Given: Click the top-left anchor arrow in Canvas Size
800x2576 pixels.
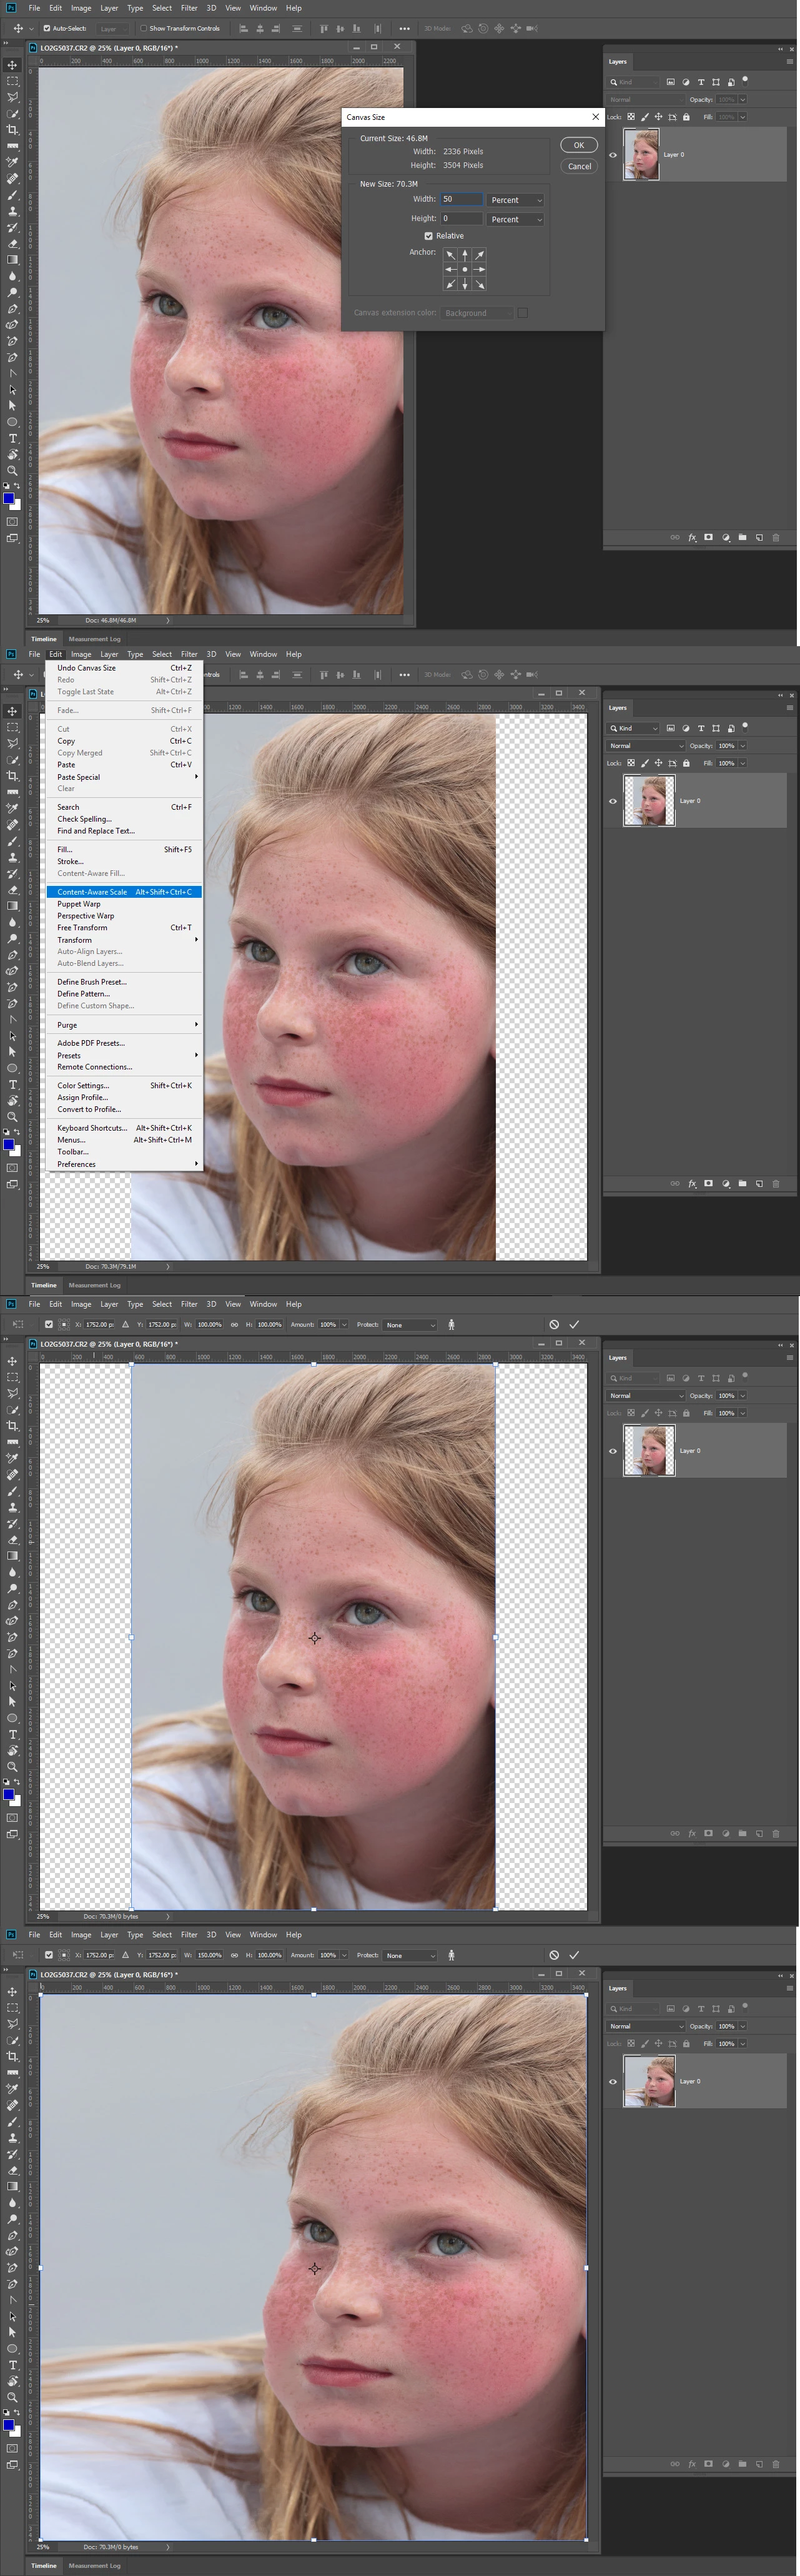Looking at the screenshot, I should [x=450, y=255].
